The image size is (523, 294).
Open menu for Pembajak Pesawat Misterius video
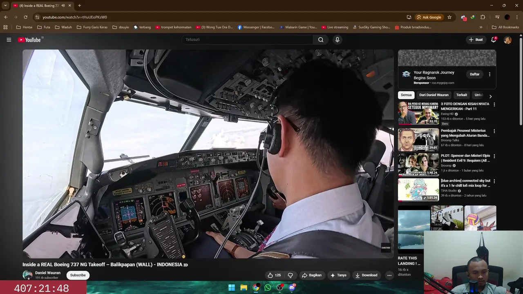tap(494, 131)
